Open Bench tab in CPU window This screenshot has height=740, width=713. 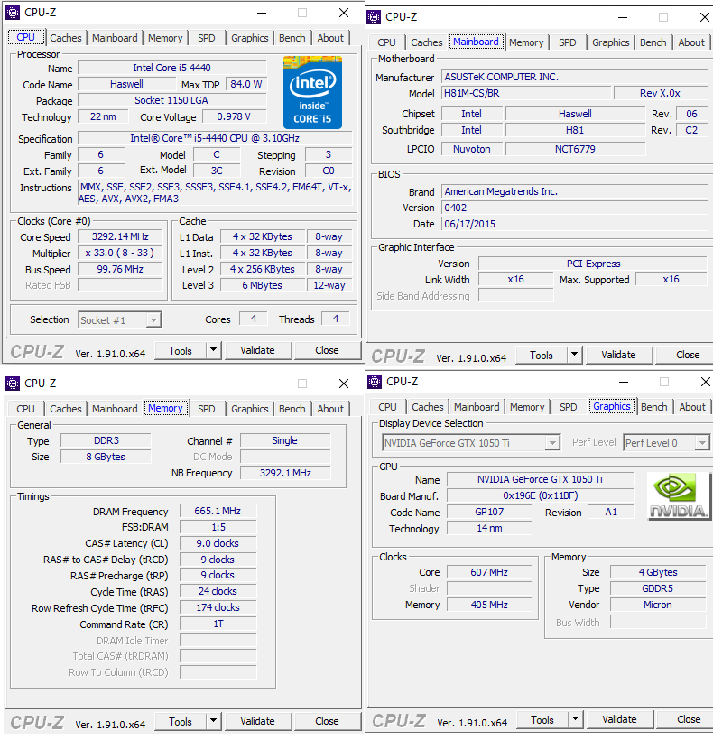(292, 38)
